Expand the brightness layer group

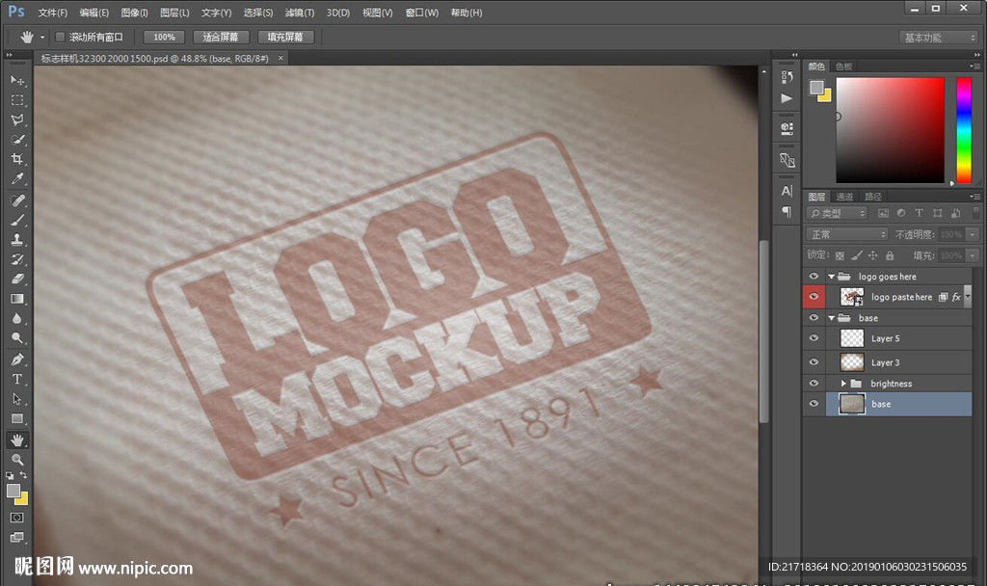tap(843, 384)
